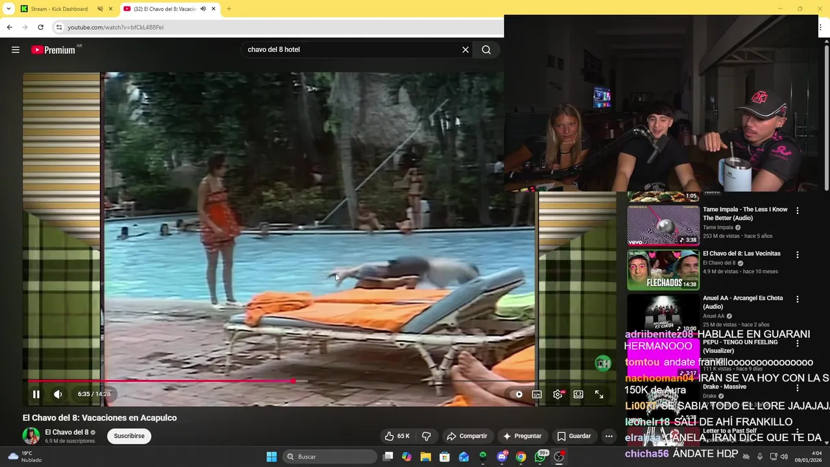The image size is (830, 467).
Task: Switch to theater mode view
Action: click(578, 394)
